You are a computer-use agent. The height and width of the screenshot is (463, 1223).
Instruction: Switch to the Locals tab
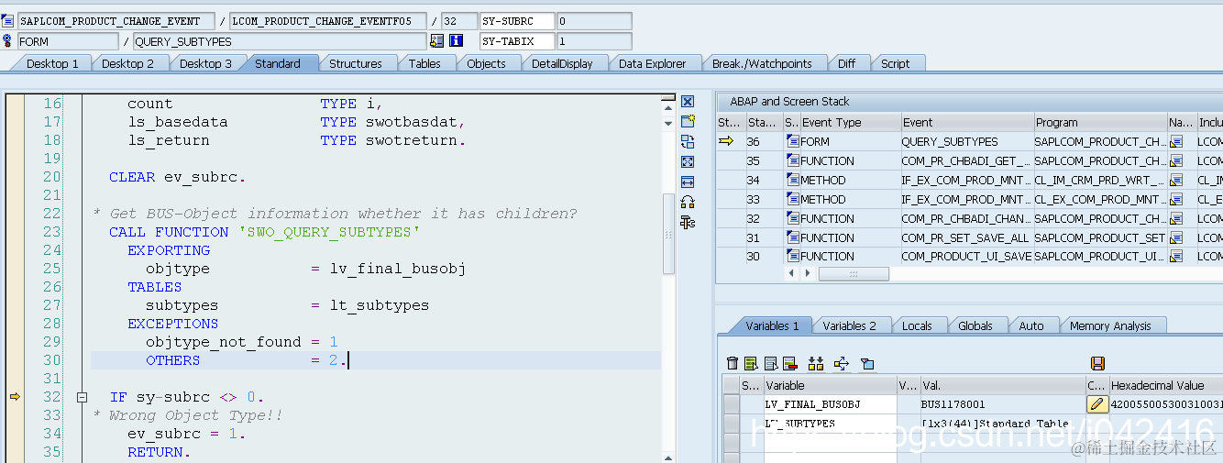coord(917,325)
